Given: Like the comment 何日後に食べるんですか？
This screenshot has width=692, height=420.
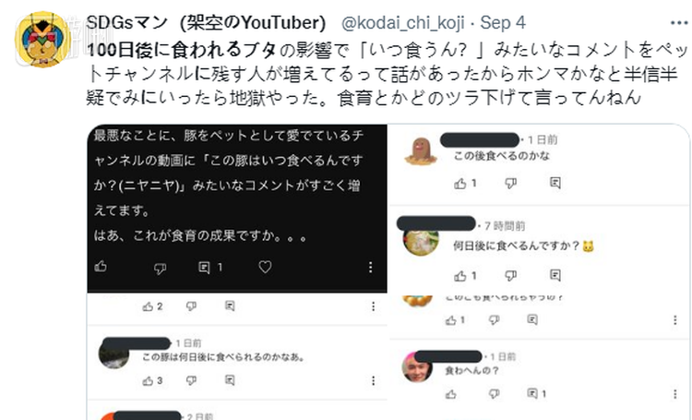Looking at the screenshot, I should point(460,276).
